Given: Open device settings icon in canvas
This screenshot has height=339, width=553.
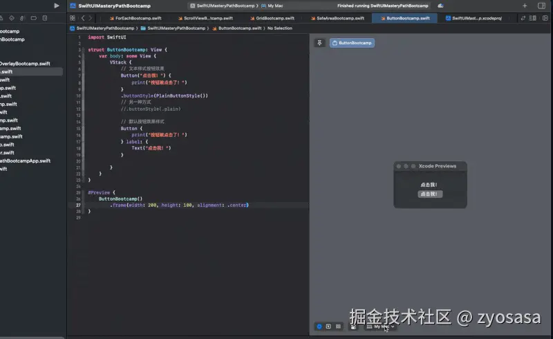Looking at the screenshot, I should [x=353, y=327].
